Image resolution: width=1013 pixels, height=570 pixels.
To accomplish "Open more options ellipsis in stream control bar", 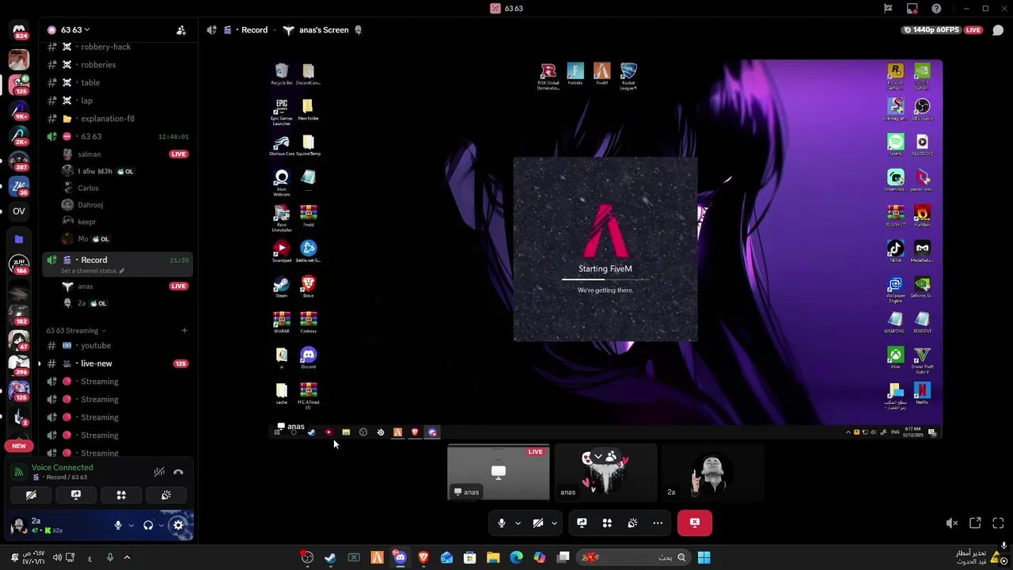I will click(x=658, y=522).
